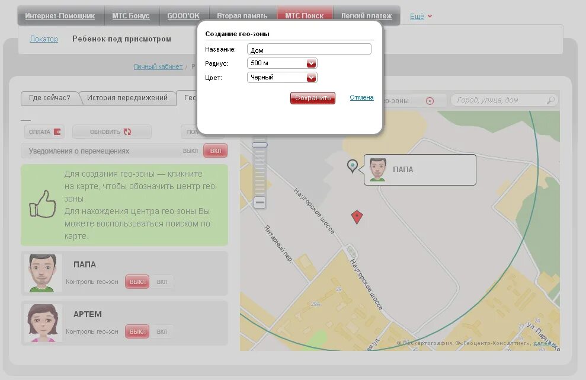Click the ОПЛАТА button
The height and width of the screenshot is (380, 586).
(x=44, y=132)
